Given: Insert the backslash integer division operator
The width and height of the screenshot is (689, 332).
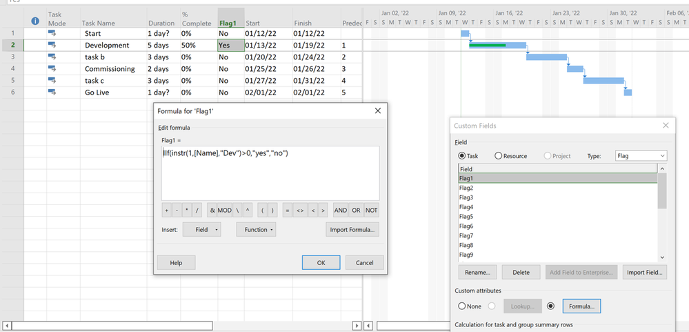Looking at the screenshot, I should [237, 211].
